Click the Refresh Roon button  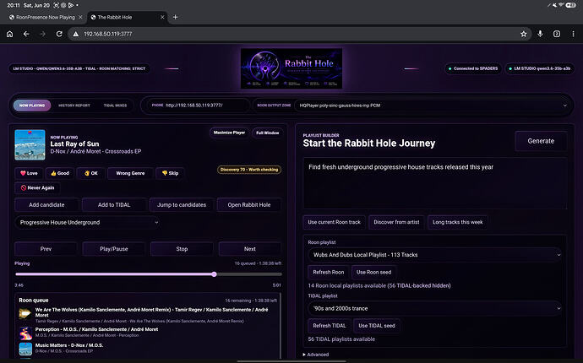point(329,273)
